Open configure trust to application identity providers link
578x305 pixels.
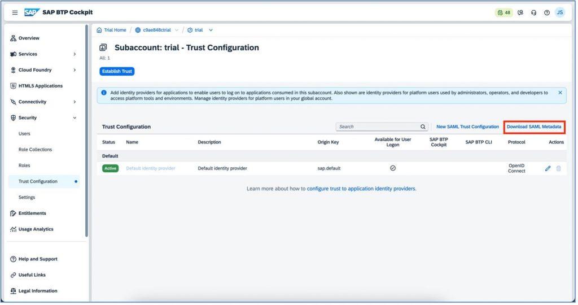click(x=363, y=189)
